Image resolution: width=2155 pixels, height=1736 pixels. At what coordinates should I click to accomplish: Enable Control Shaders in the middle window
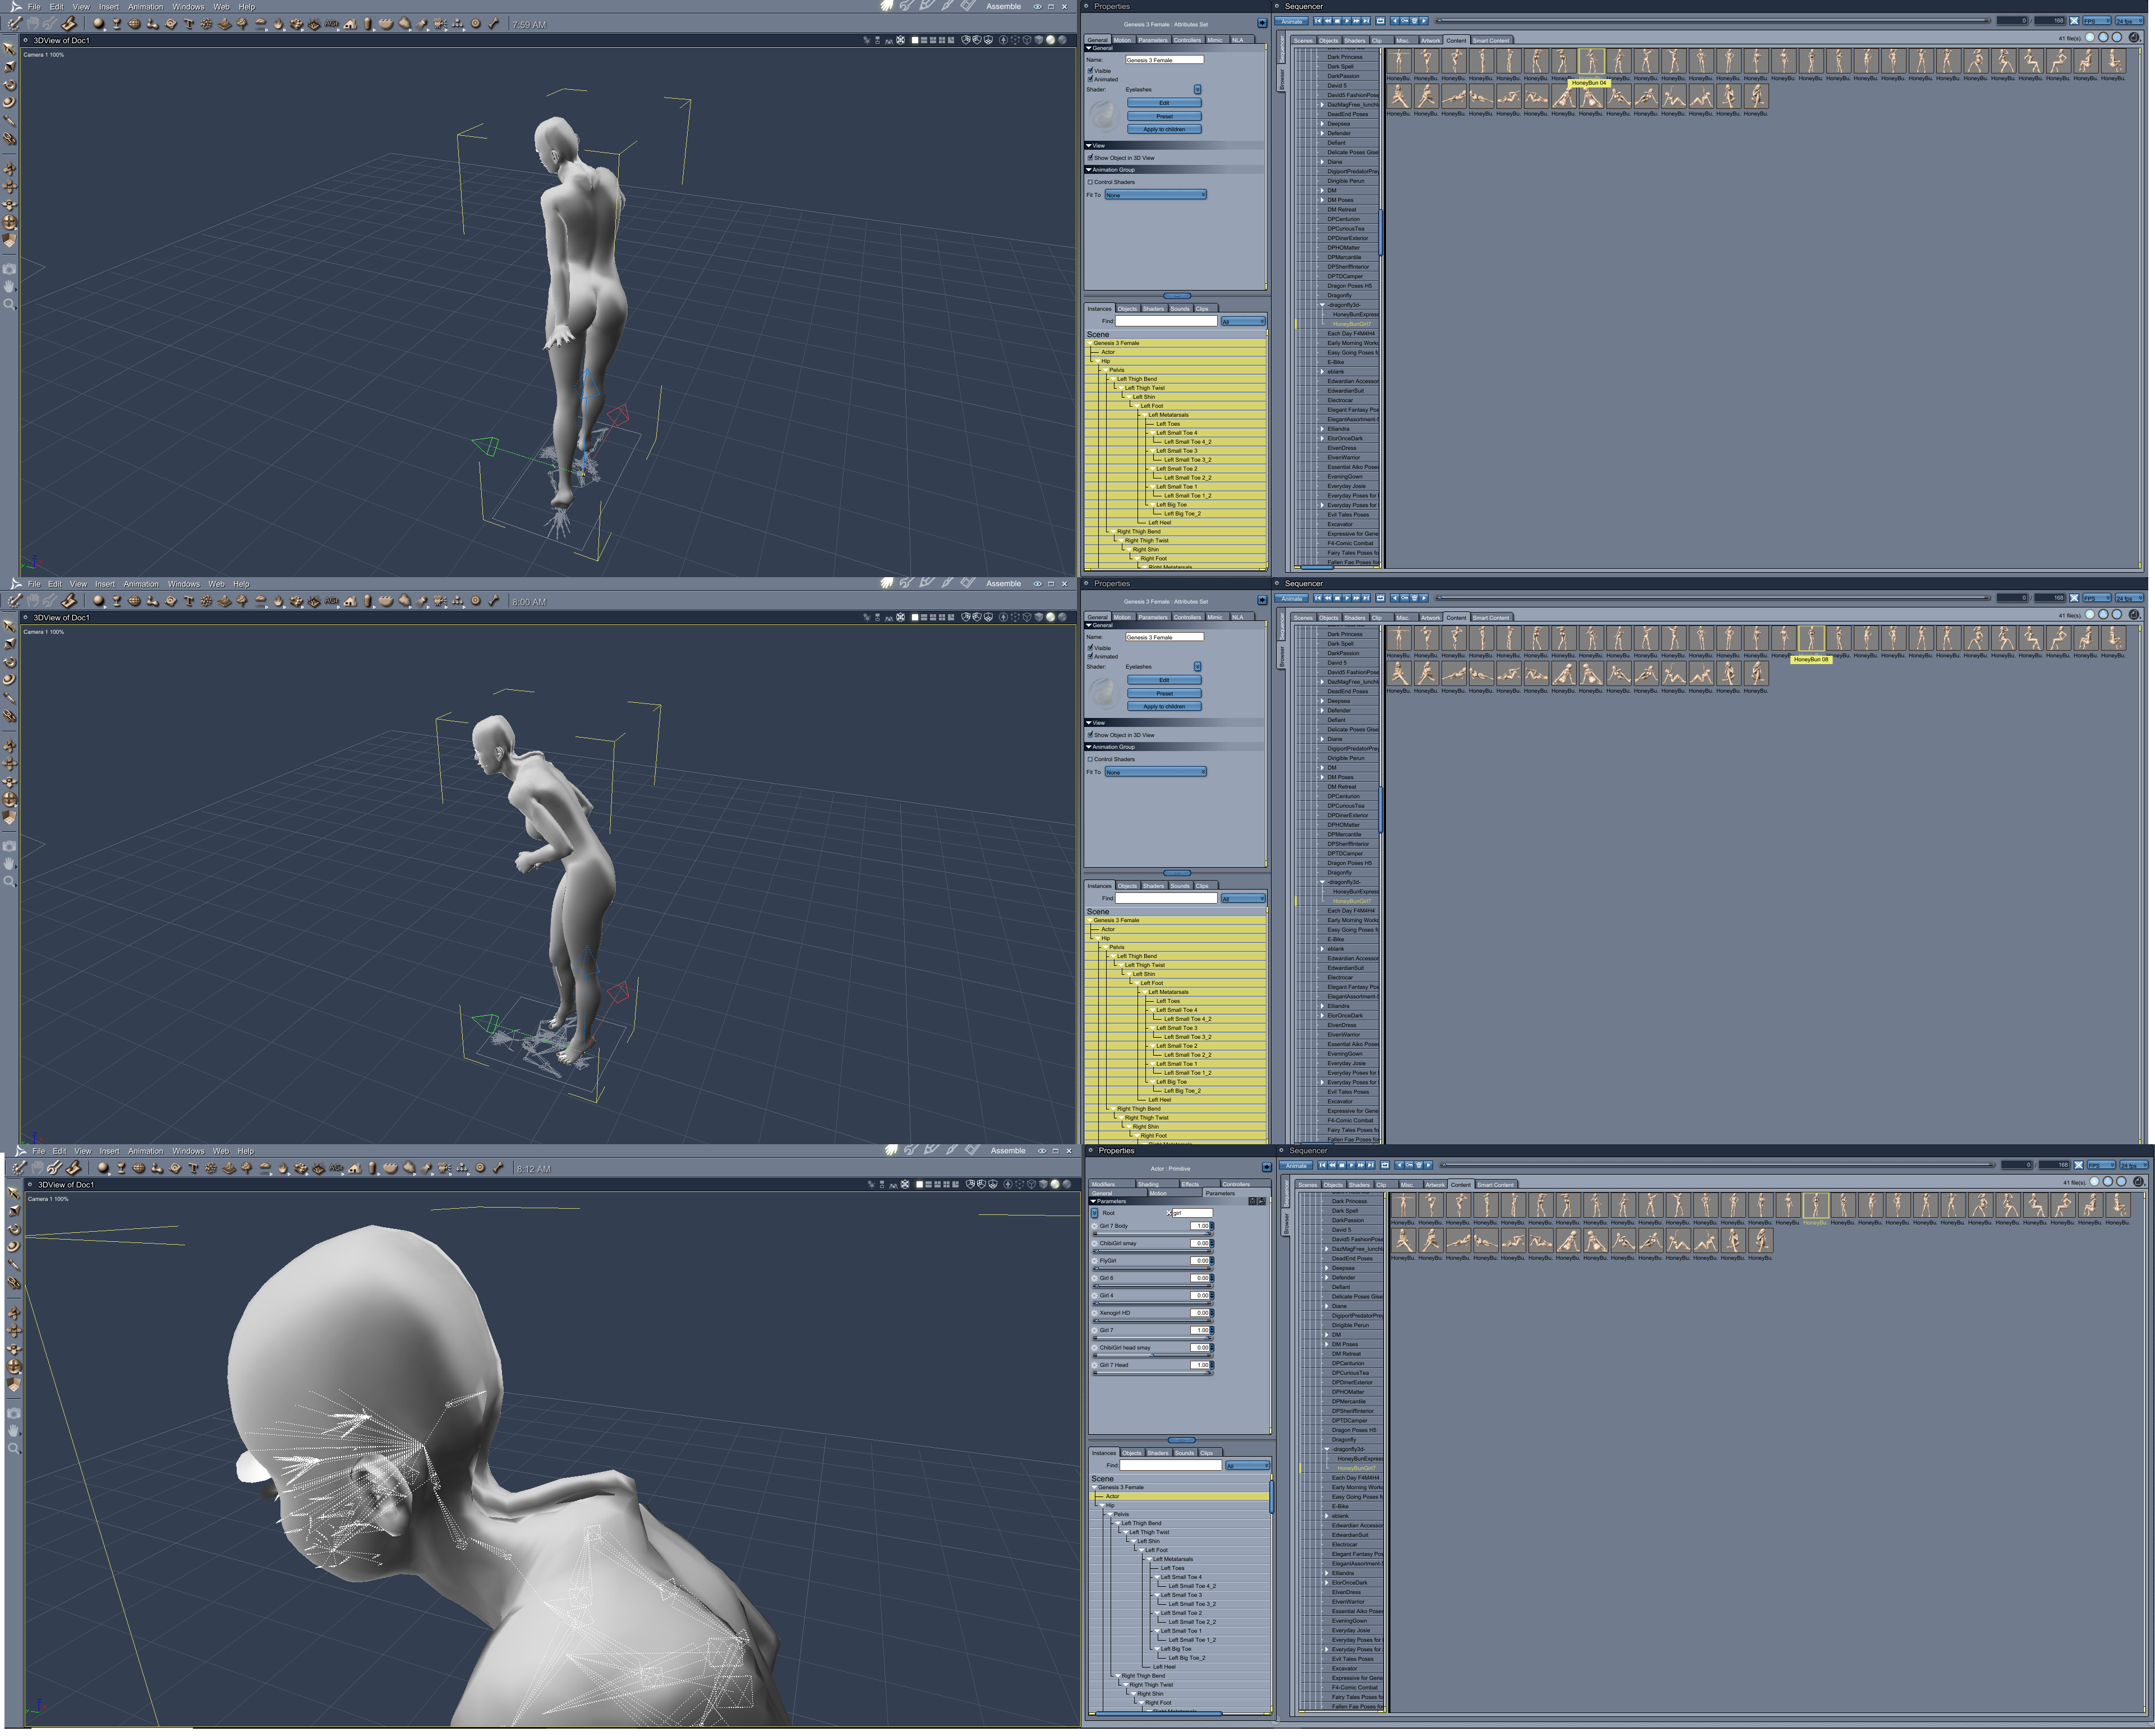point(1090,759)
